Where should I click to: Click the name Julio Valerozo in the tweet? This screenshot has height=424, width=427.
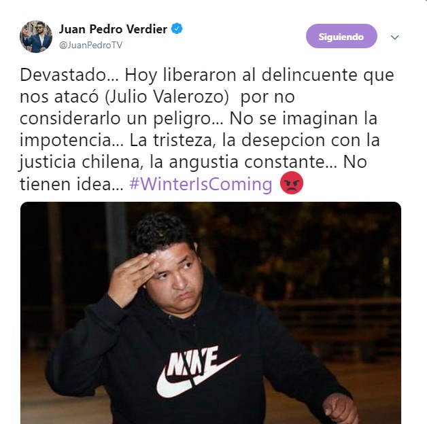pyautogui.click(x=167, y=97)
